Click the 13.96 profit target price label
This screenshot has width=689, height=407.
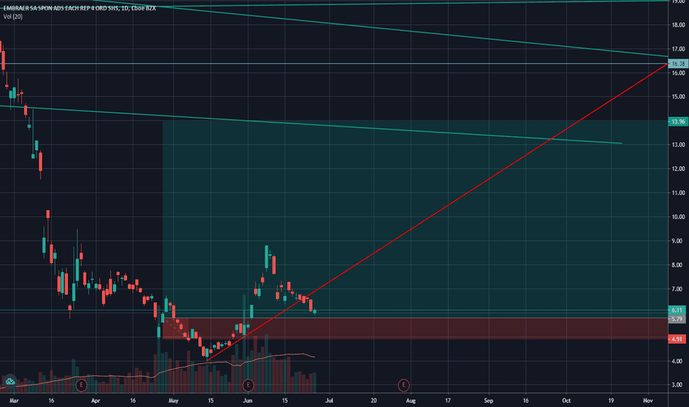tap(678, 121)
